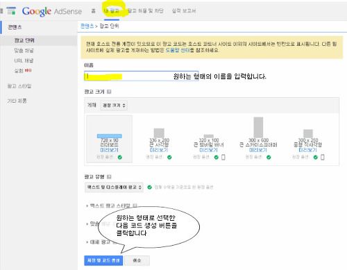Viewport: 347px width, 270px height.
Task: Click the 취소 cancel button
Action: pos(137,260)
